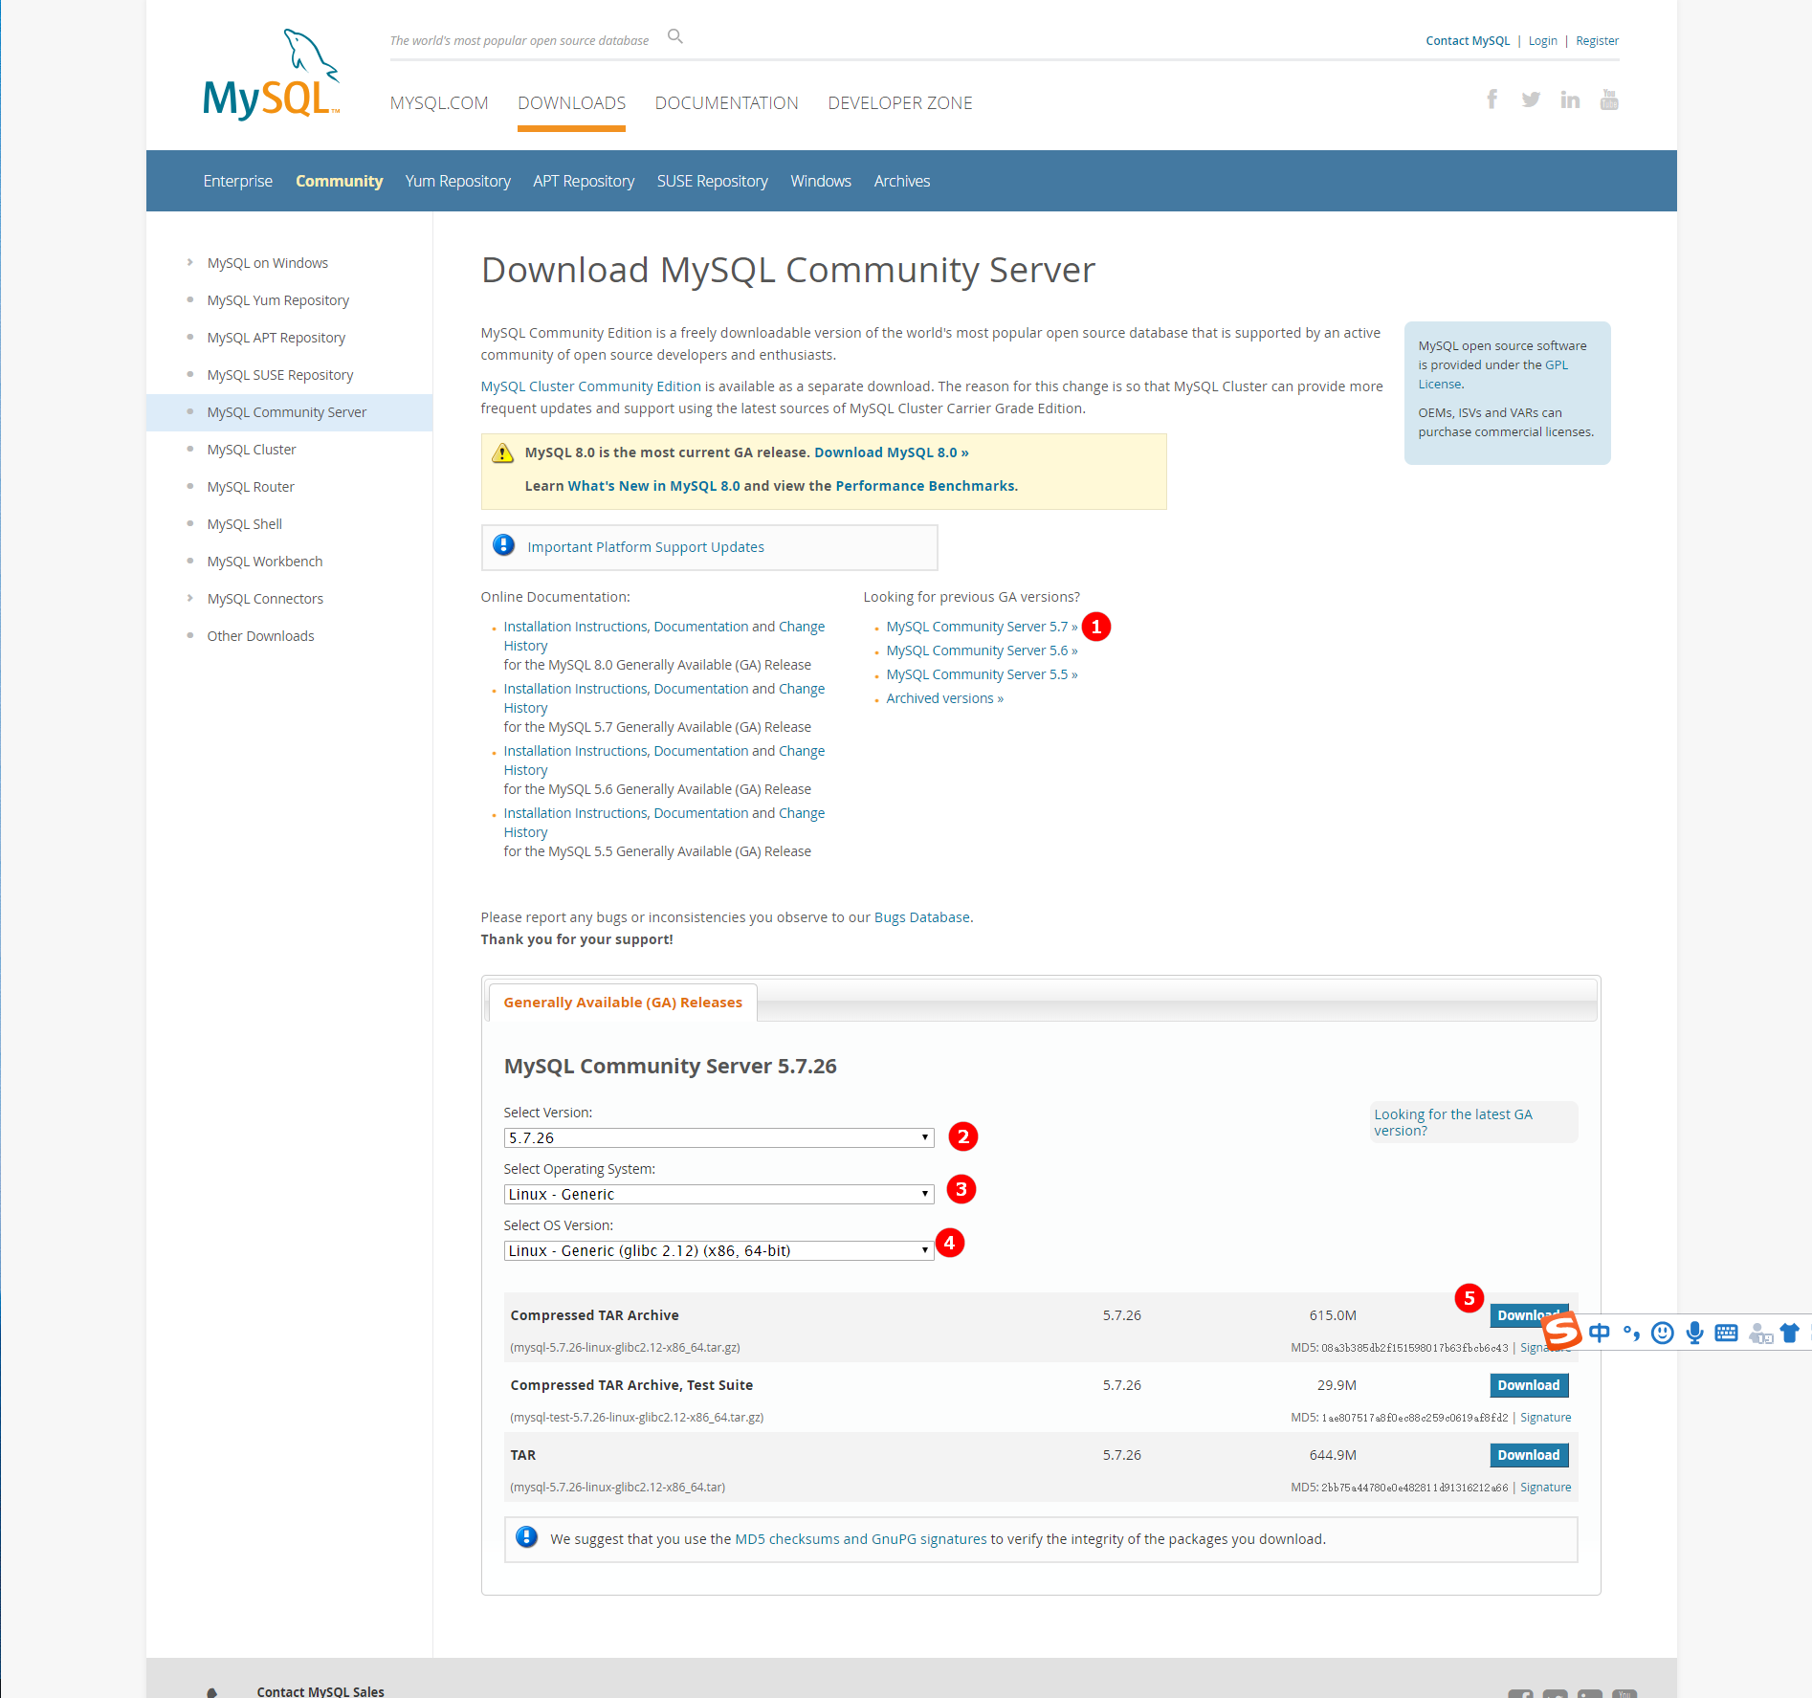Open the Select OS Version dropdown
The image size is (1812, 1698).
[718, 1250]
